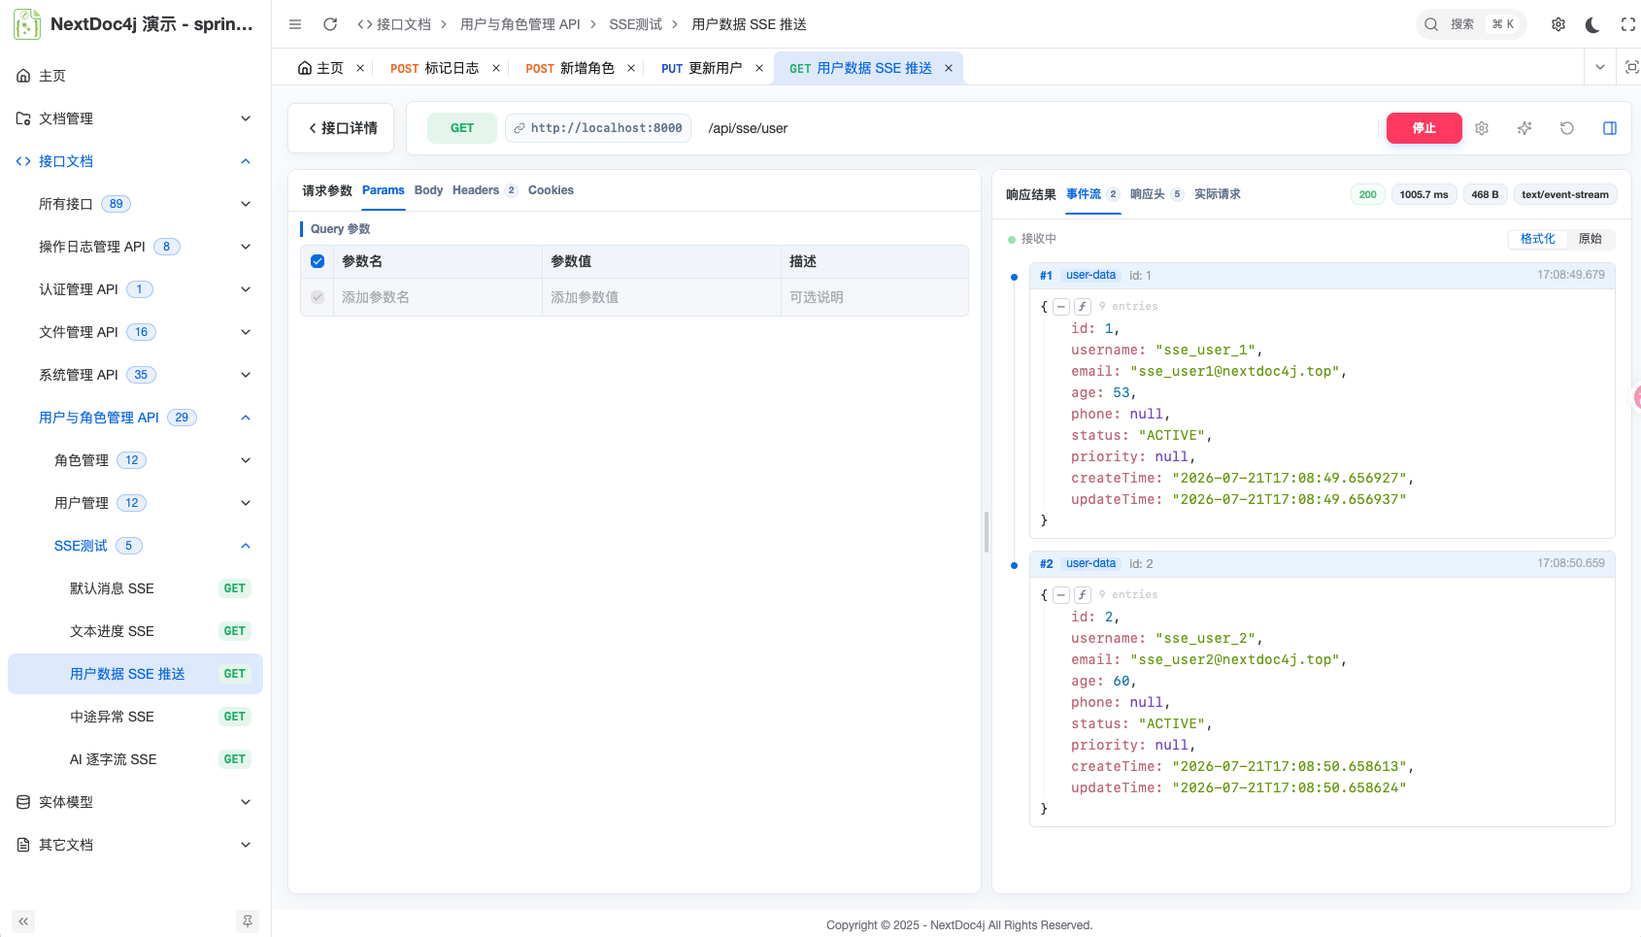Select the 事件流 response tab

click(x=1092, y=194)
